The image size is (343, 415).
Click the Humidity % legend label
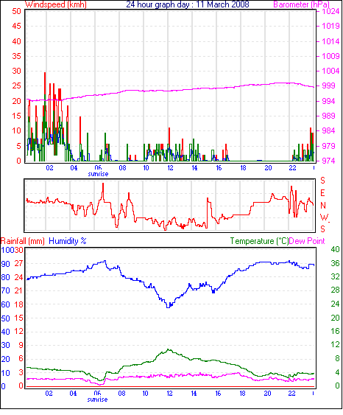click(x=68, y=241)
